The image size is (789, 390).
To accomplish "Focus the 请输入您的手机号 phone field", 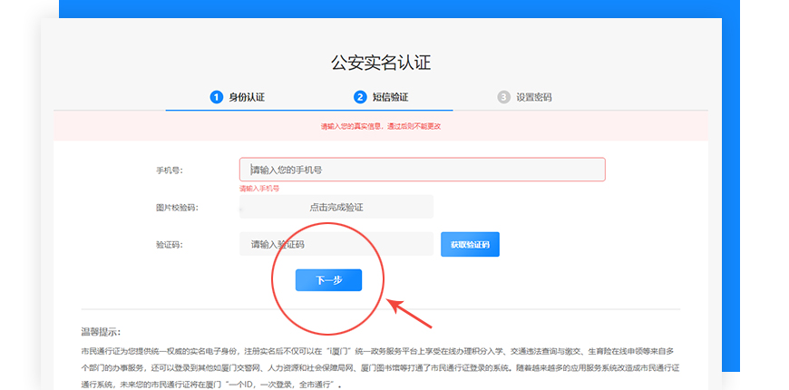I will coord(422,170).
